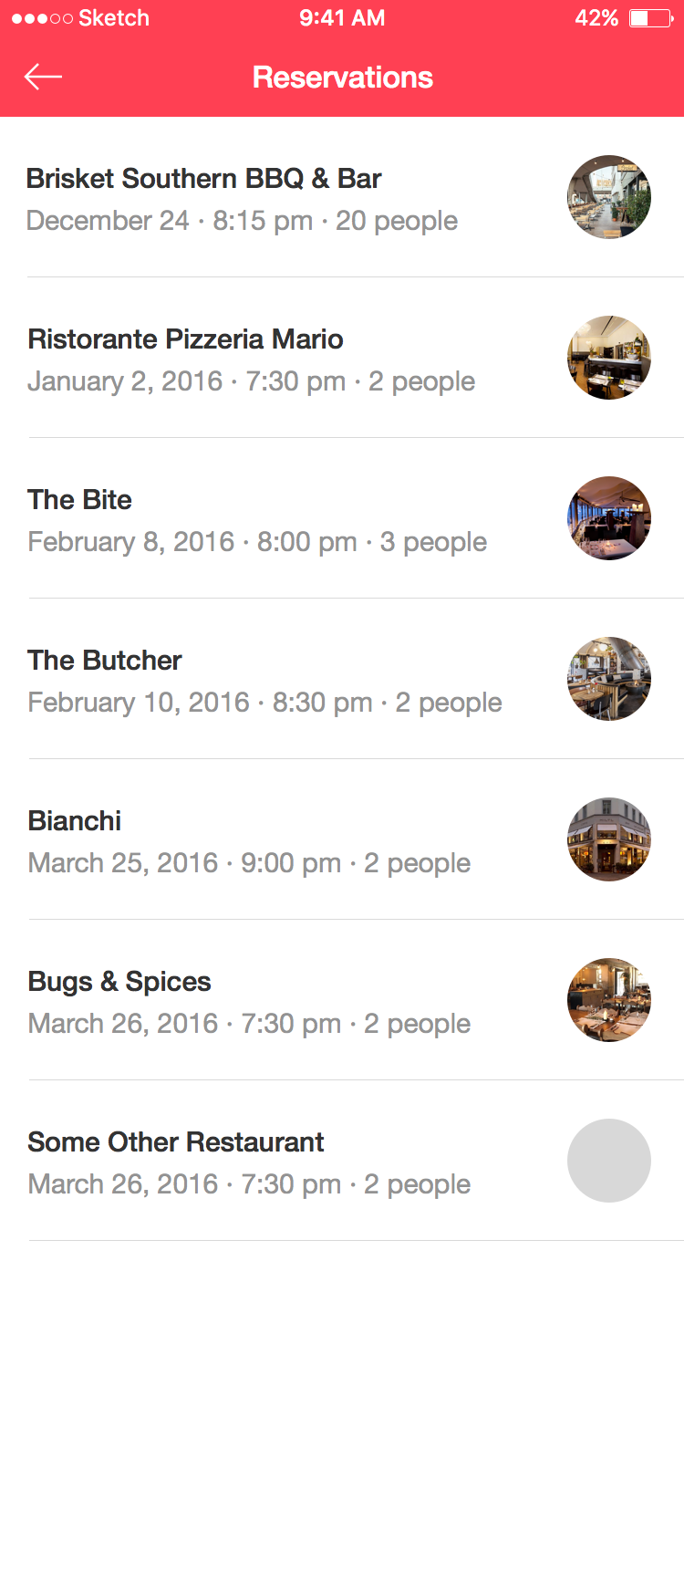The width and height of the screenshot is (684, 1584).
Task: Tap The Butcher restaurant photo
Action: click(609, 679)
